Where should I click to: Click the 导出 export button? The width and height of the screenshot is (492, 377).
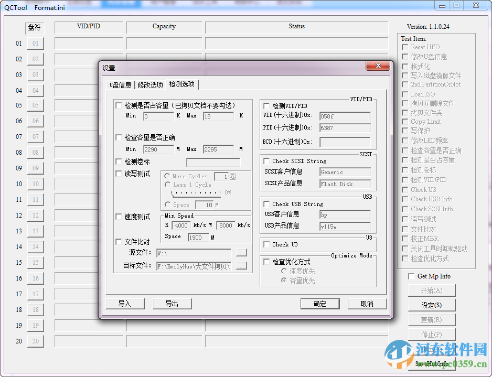[172, 304]
